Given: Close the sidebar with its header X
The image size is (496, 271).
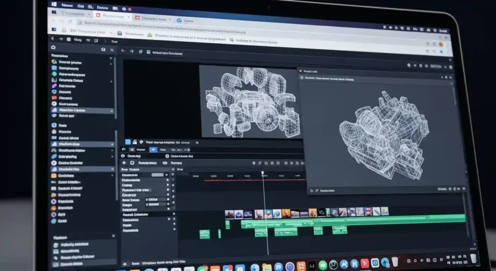Looking at the screenshot, I should tap(112, 50).
